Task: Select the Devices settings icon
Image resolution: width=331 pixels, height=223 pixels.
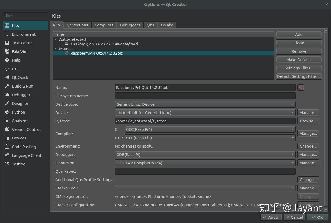Action: (19, 138)
